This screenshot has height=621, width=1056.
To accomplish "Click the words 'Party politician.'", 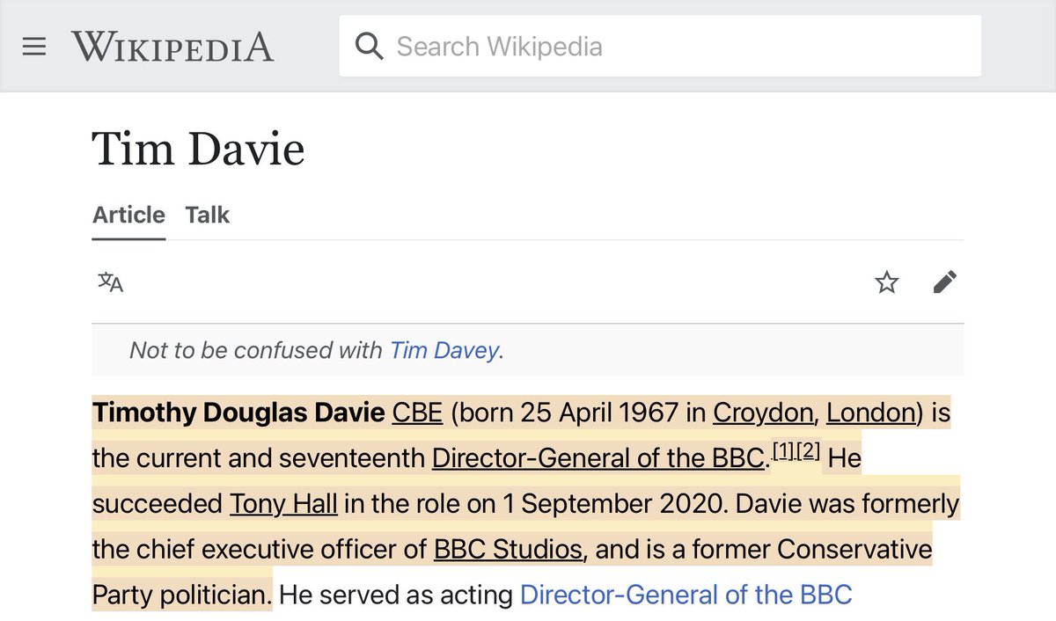I will pos(182,595).
